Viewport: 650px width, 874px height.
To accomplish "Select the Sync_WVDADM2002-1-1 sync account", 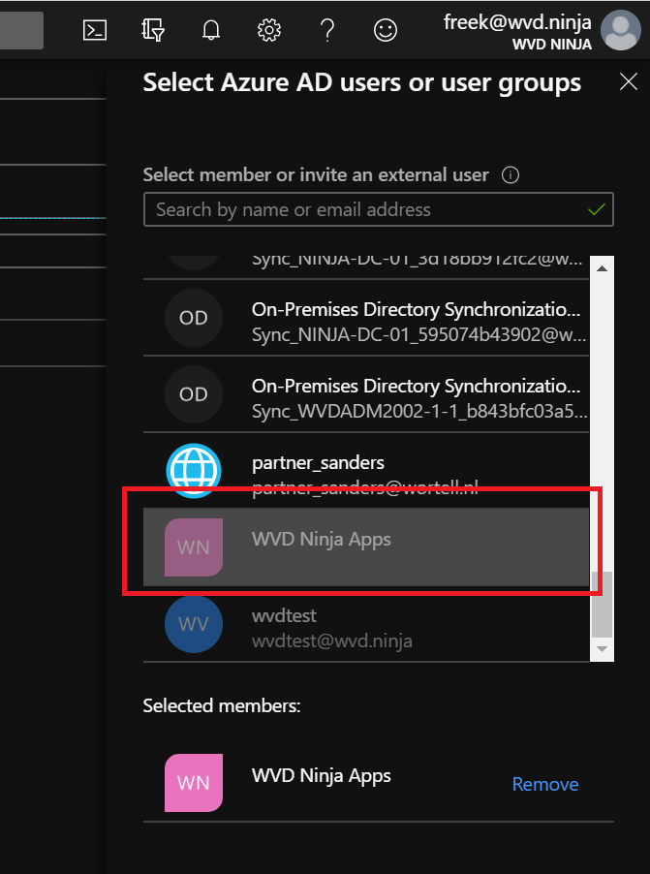I will [x=366, y=394].
